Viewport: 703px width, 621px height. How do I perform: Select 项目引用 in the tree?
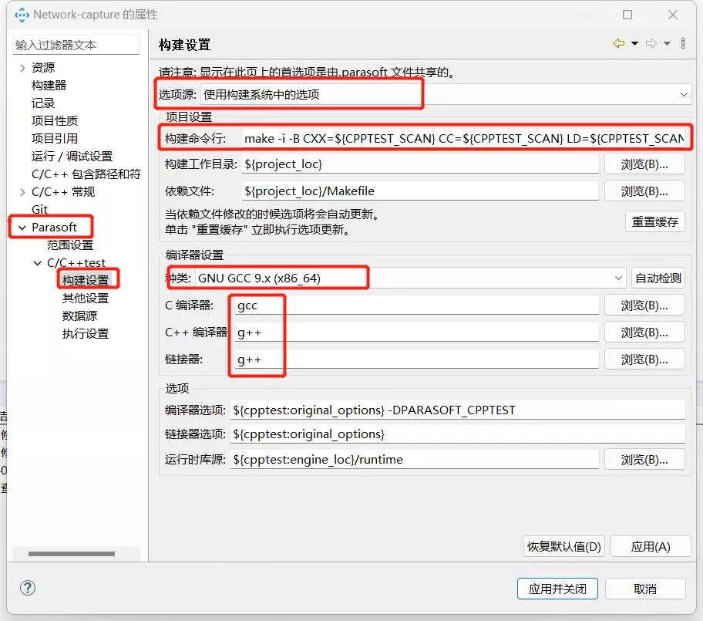55,139
